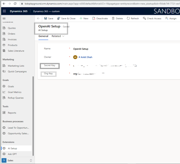Click the Products box icon
The height and width of the screenshot is (164, 180).
[x=4, y=45]
